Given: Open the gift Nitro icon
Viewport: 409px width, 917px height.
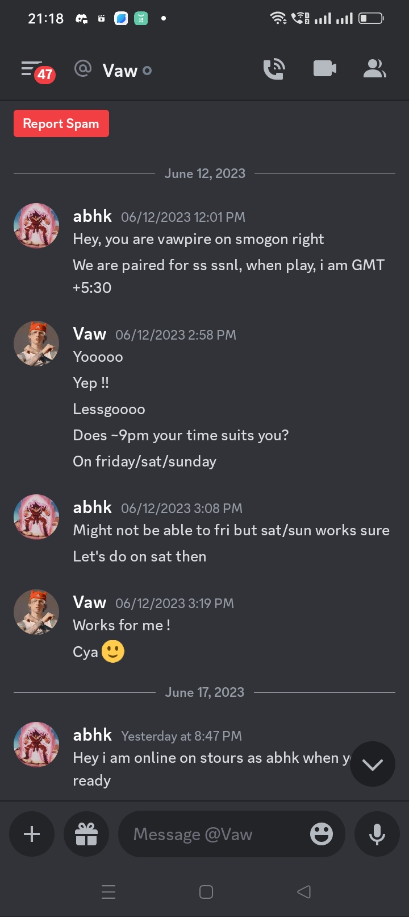Looking at the screenshot, I should point(86,834).
